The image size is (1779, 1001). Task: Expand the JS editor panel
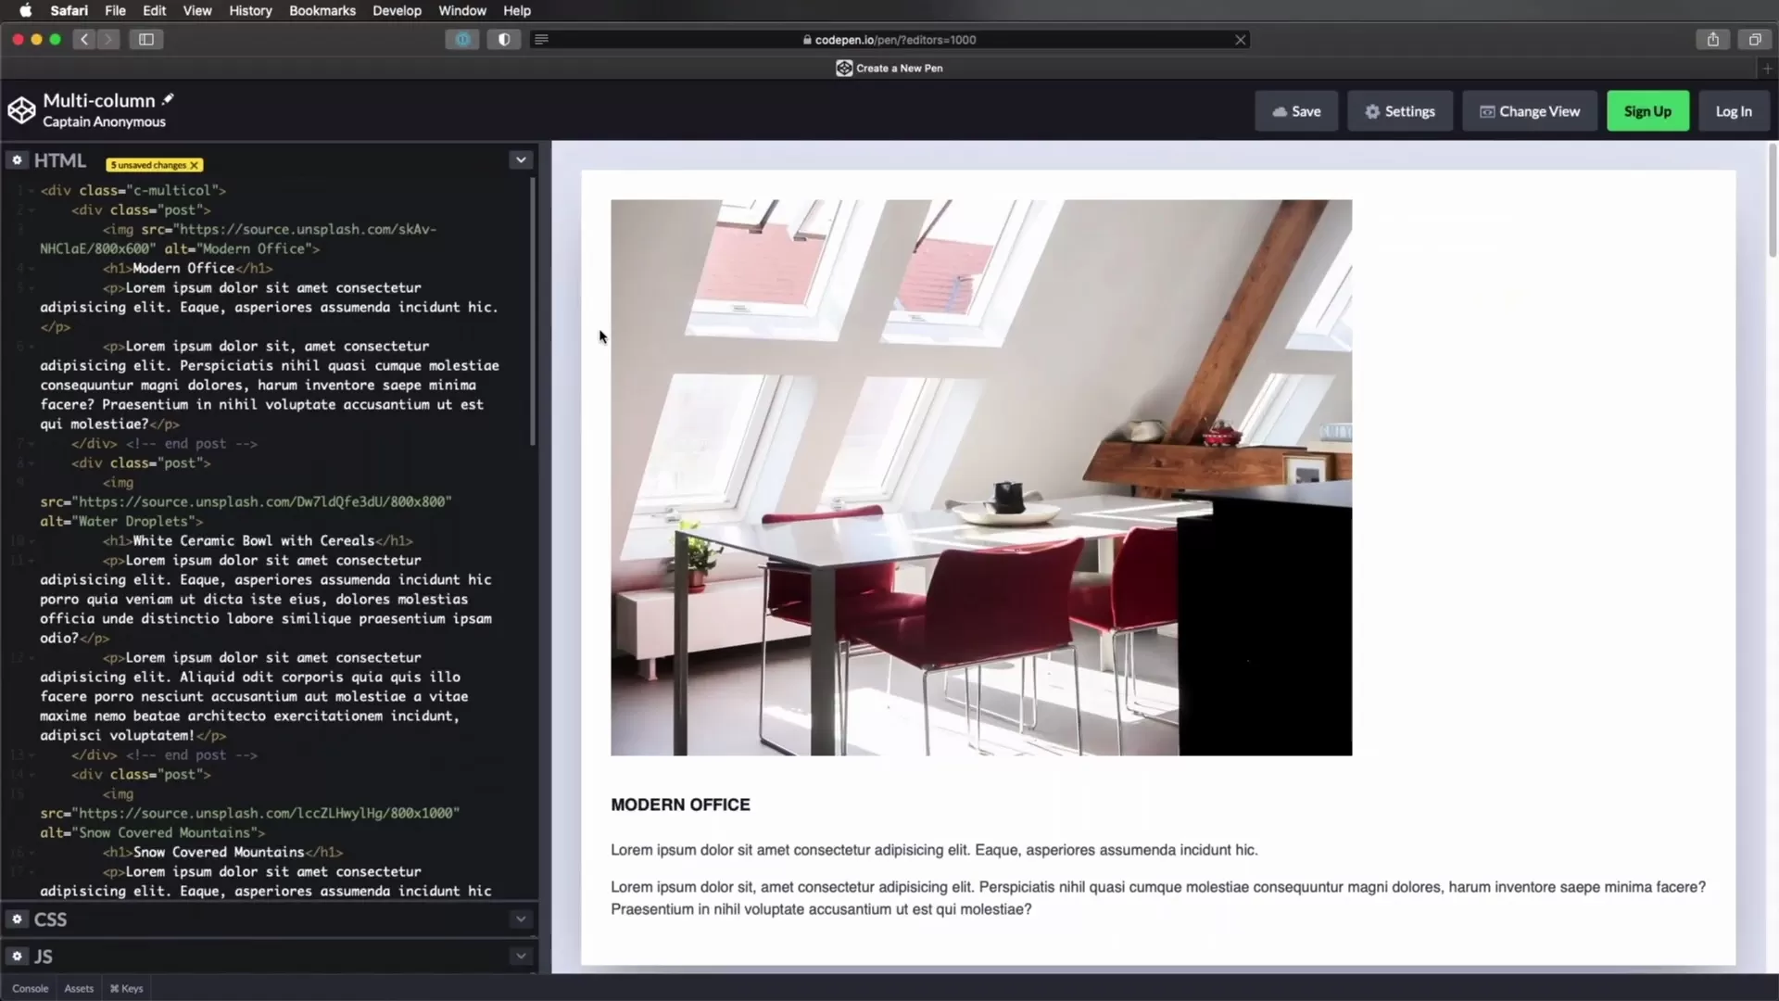pyautogui.click(x=521, y=956)
